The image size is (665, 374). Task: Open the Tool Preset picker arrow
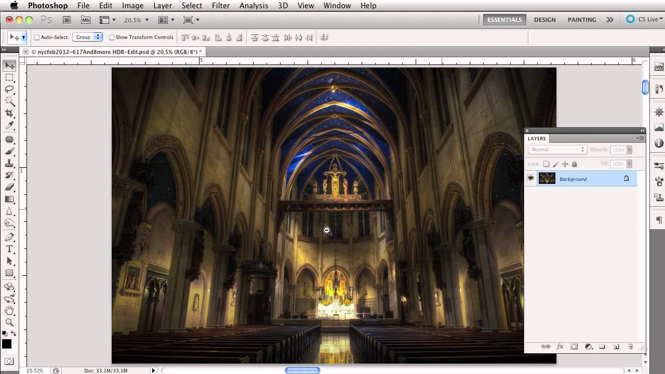tap(23, 37)
